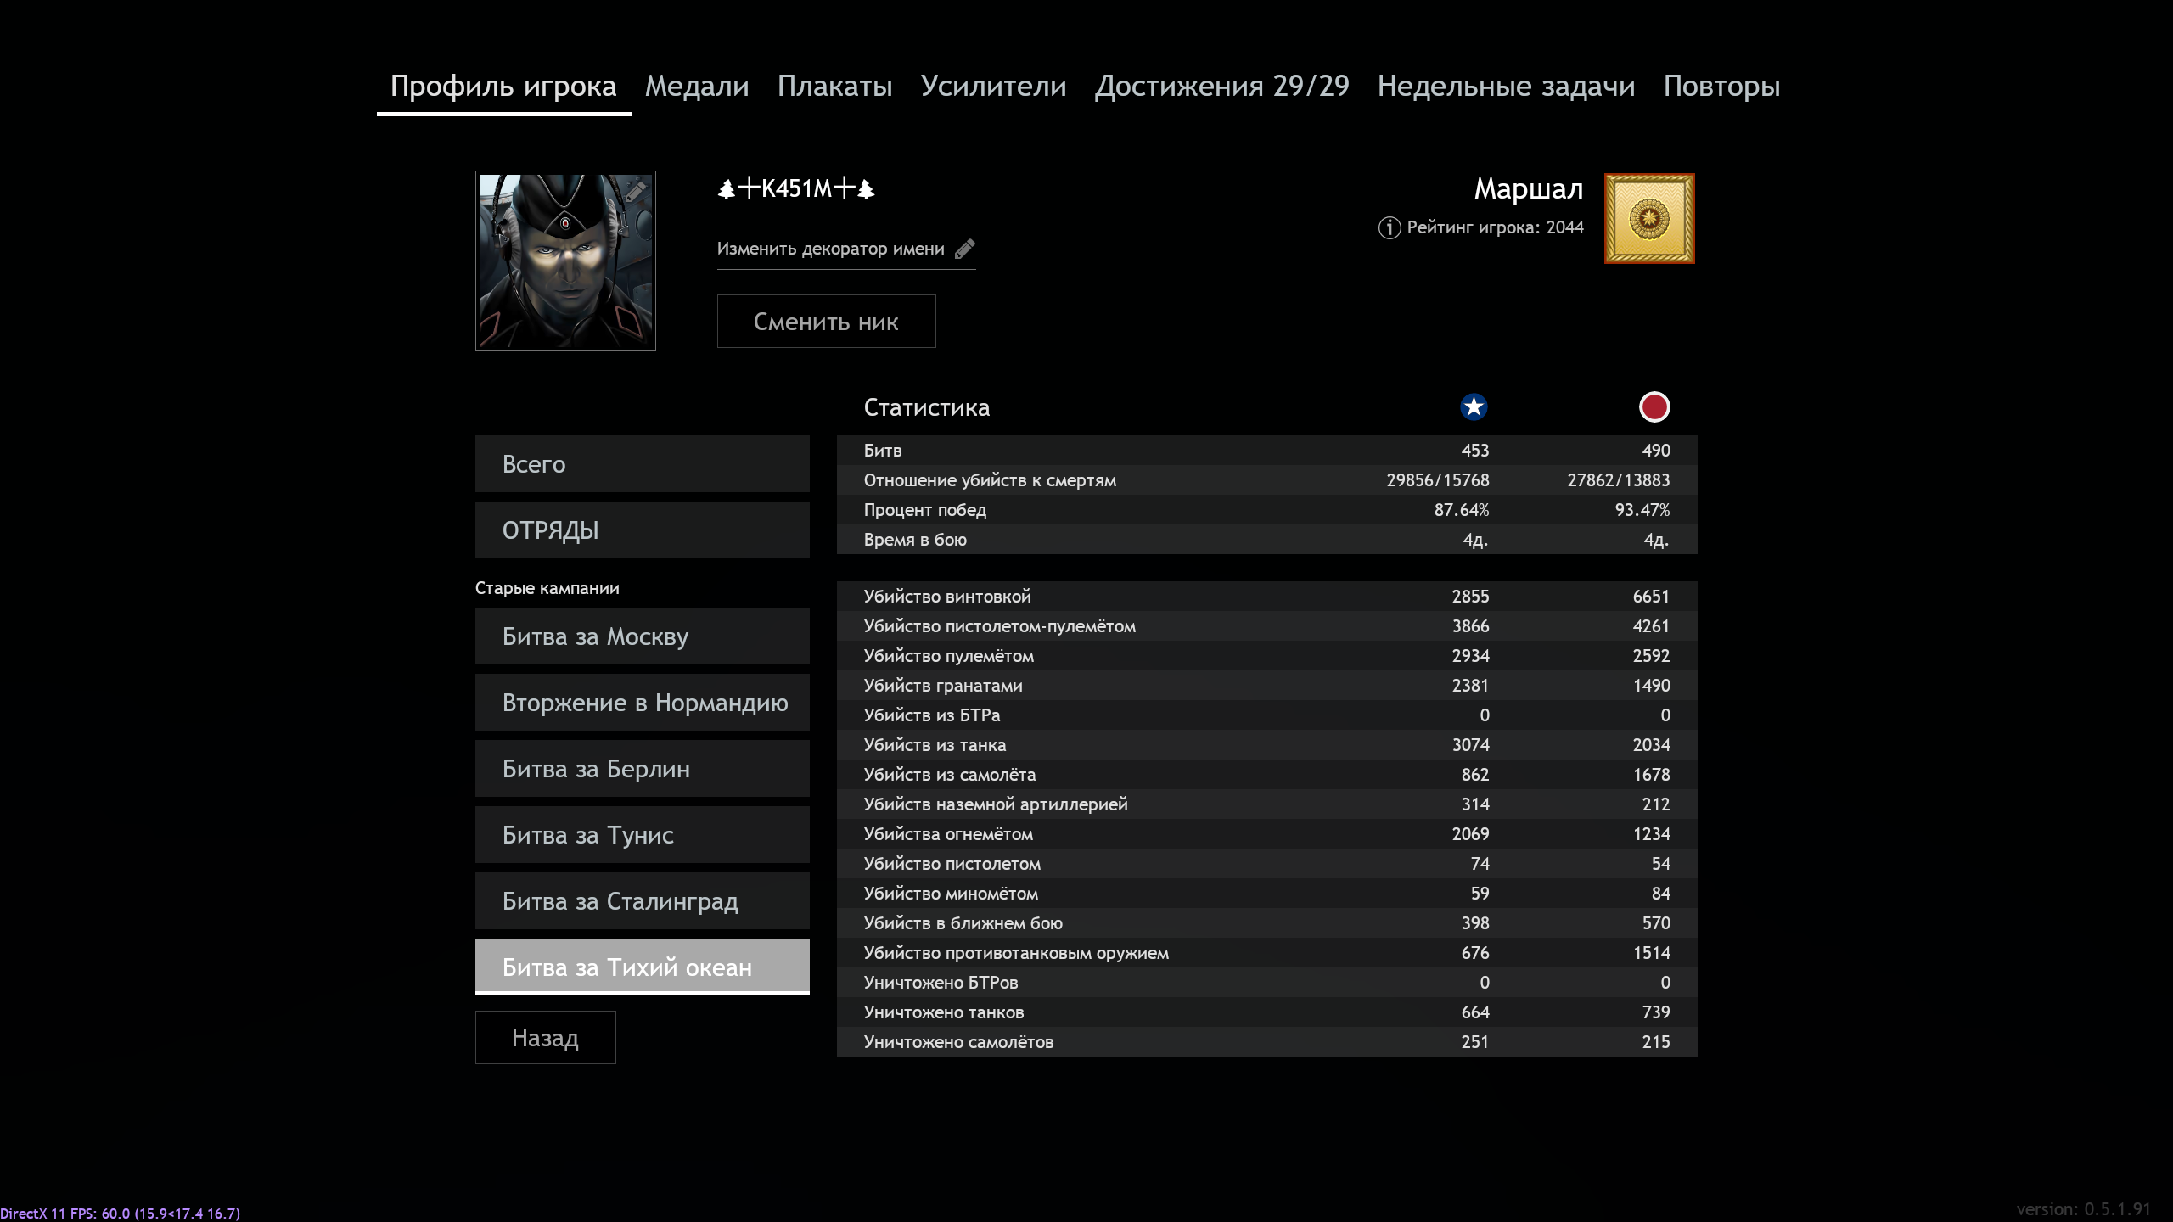Show Вторжение в Нормандию campaign stats
This screenshot has width=2173, height=1222.
coord(642,703)
